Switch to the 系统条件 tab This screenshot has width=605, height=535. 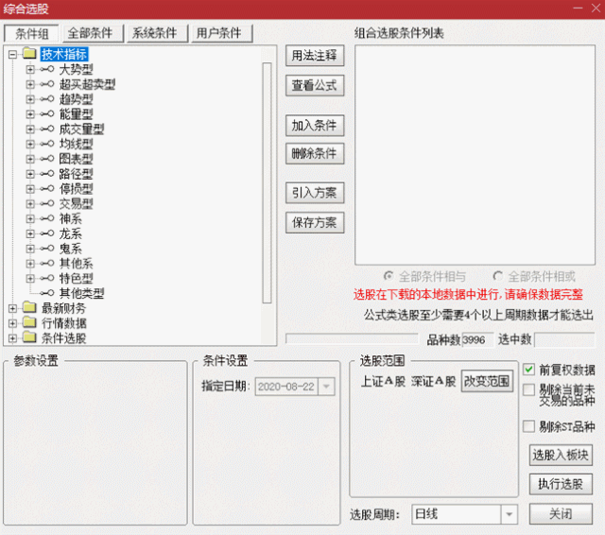(x=157, y=34)
